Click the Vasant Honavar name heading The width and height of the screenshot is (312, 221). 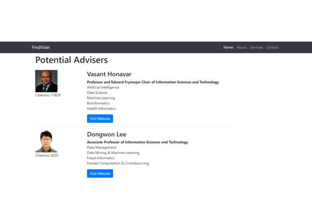coord(109,74)
